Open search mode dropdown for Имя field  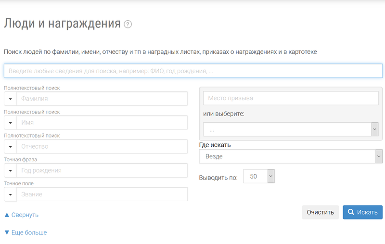click(x=10, y=123)
